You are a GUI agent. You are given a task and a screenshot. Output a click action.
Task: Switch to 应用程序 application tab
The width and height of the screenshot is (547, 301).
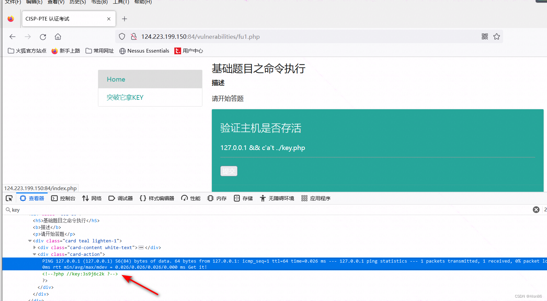pos(316,198)
